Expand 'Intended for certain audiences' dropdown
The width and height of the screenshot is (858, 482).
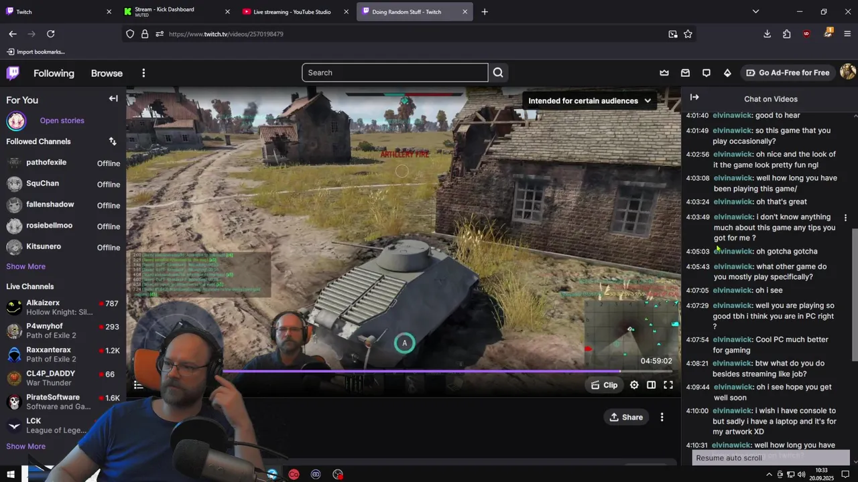point(589,100)
